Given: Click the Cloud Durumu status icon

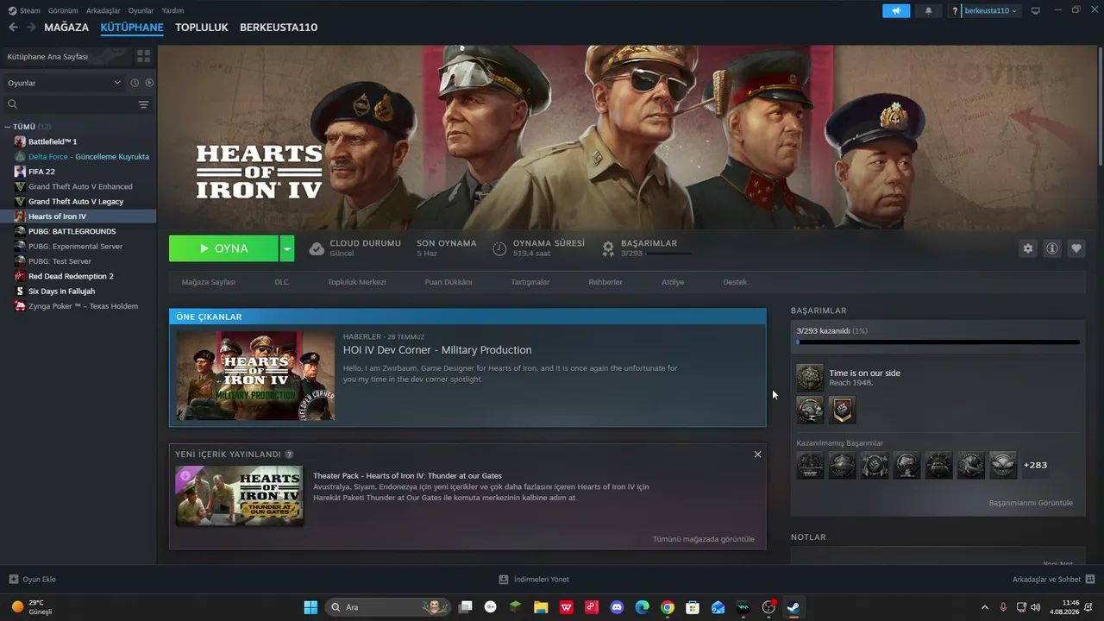Looking at the screenshot, I should [x=317, y=248].
